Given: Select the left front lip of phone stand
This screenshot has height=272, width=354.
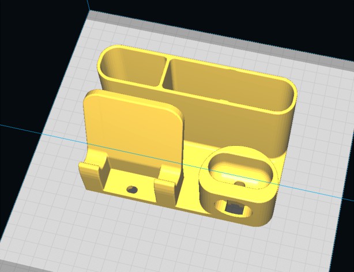Looking at the screenshot, I should click(x=92, y=168).
